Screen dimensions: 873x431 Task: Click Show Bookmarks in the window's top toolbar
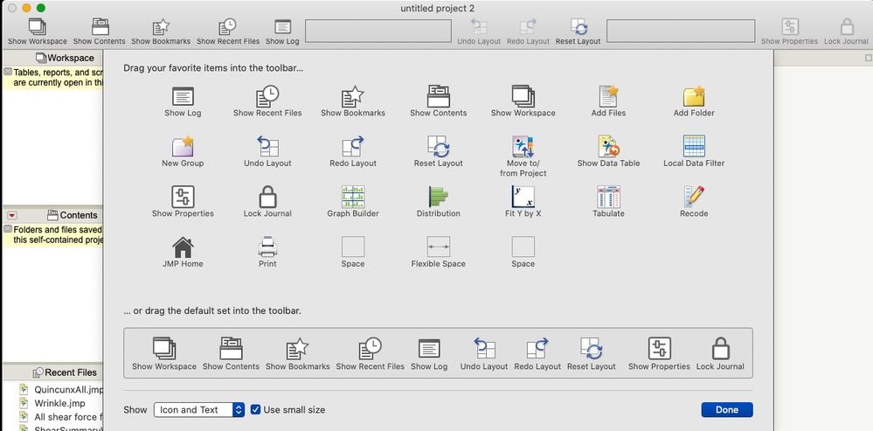tap(161, 31)
